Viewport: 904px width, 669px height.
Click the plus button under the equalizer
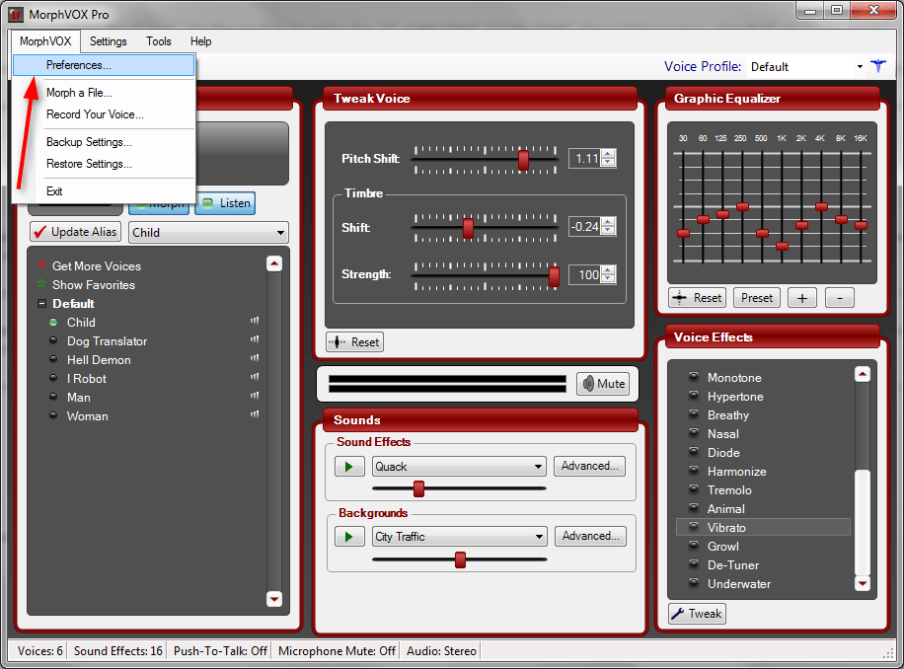click(x=802, y=298)
